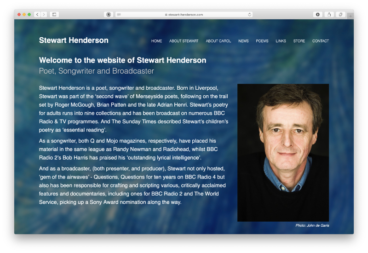Click the paragraph starting 'As a songwriter'

[128, 149]
